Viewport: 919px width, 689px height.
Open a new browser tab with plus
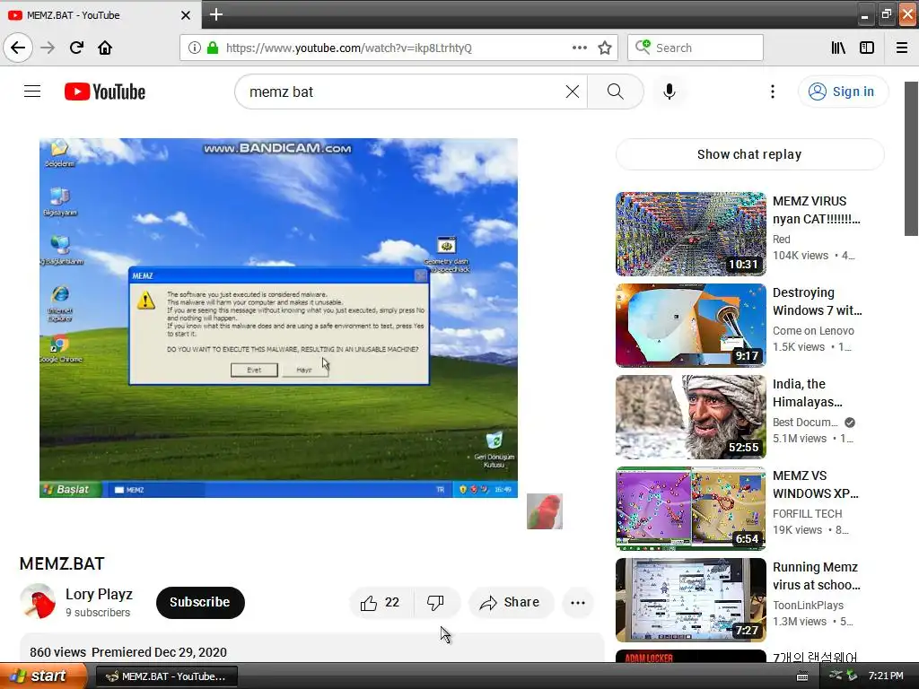216,14
